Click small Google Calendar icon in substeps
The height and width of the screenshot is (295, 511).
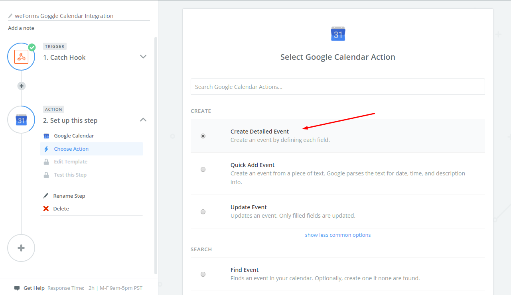point(46,136)
